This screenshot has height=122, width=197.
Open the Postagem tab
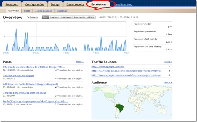click(x=12, y=4)
